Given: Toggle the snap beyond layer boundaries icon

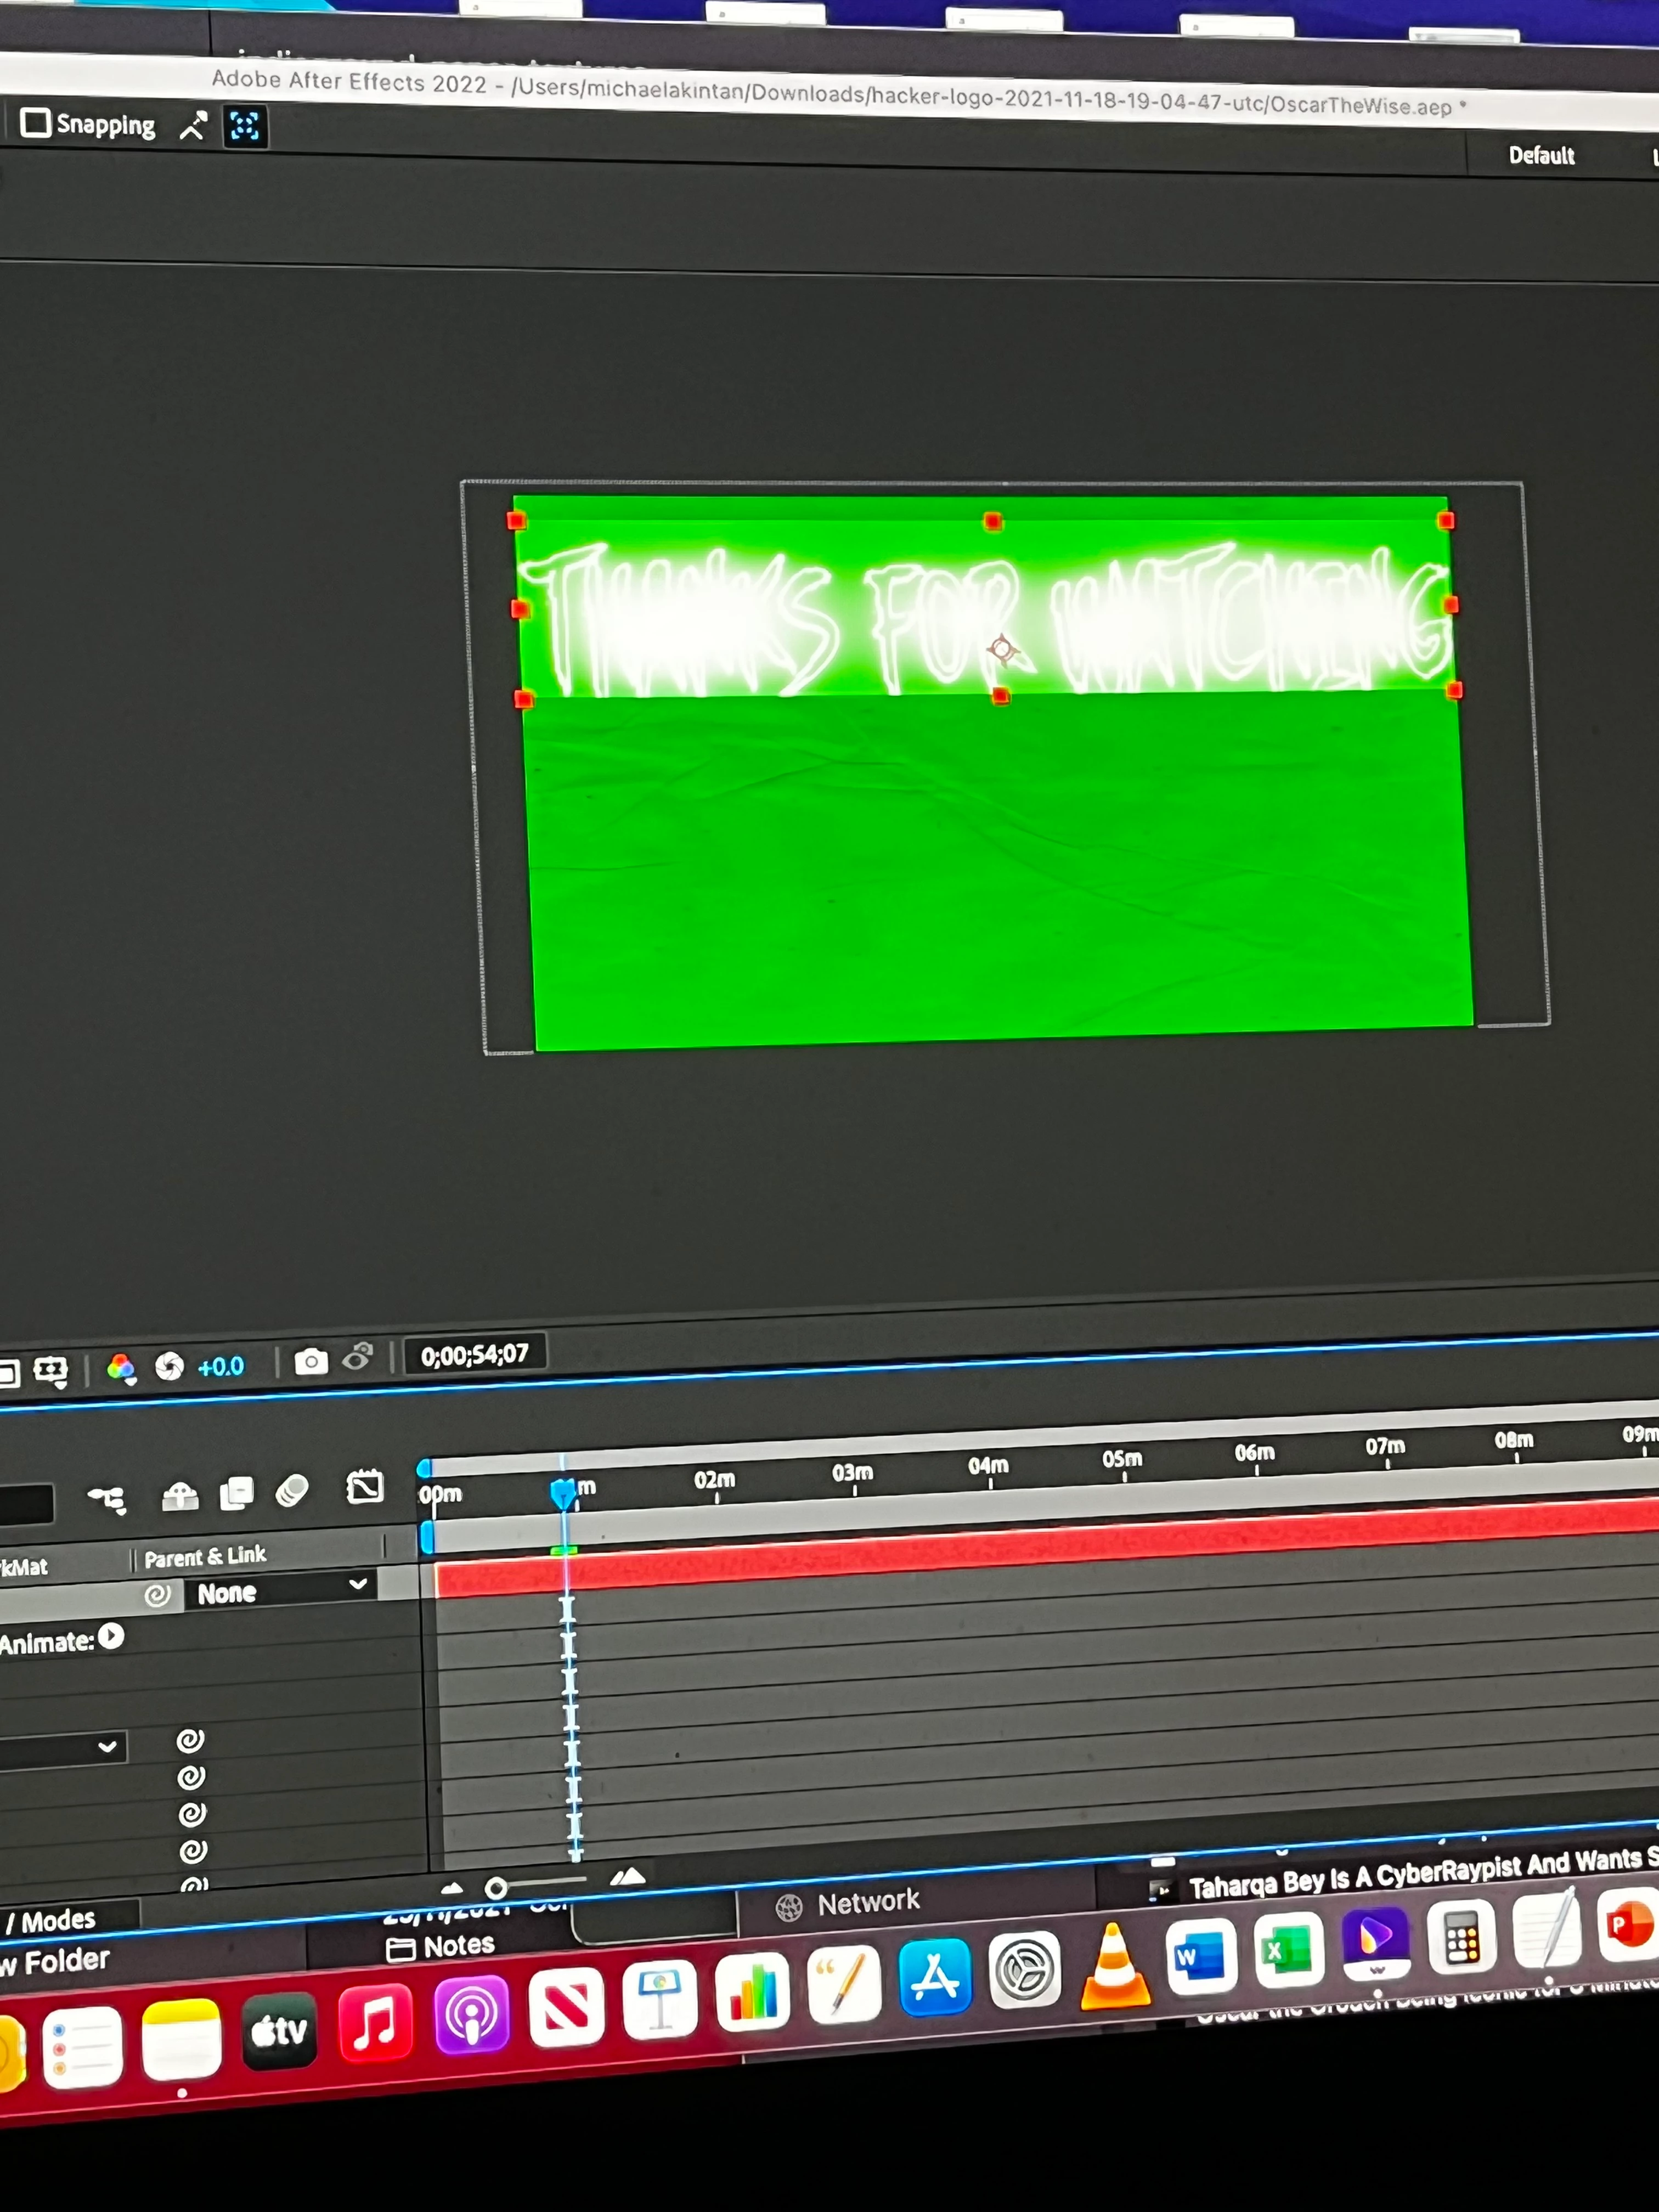Looking at the screenshot, I should pyautogui.click(x=245, y=127).
